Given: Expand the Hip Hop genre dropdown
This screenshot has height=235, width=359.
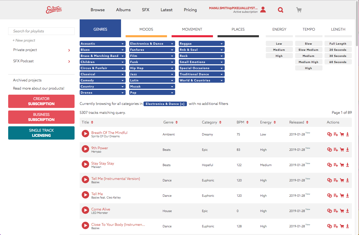Looking at the screenshot, I should (152, 68).
